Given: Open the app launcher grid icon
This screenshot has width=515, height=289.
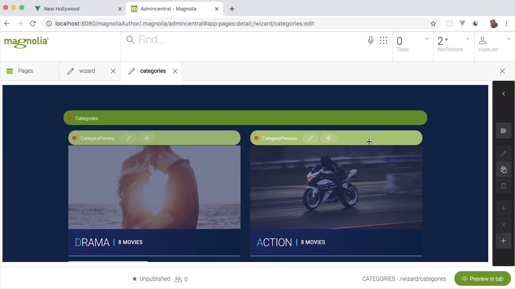Looking at the screenshot, I should (383, 40).
